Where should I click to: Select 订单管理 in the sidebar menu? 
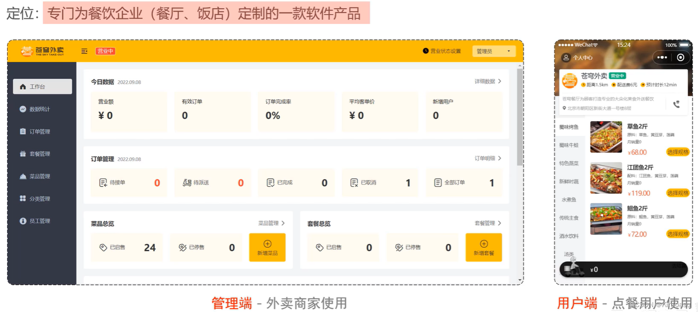pos(42,131)
